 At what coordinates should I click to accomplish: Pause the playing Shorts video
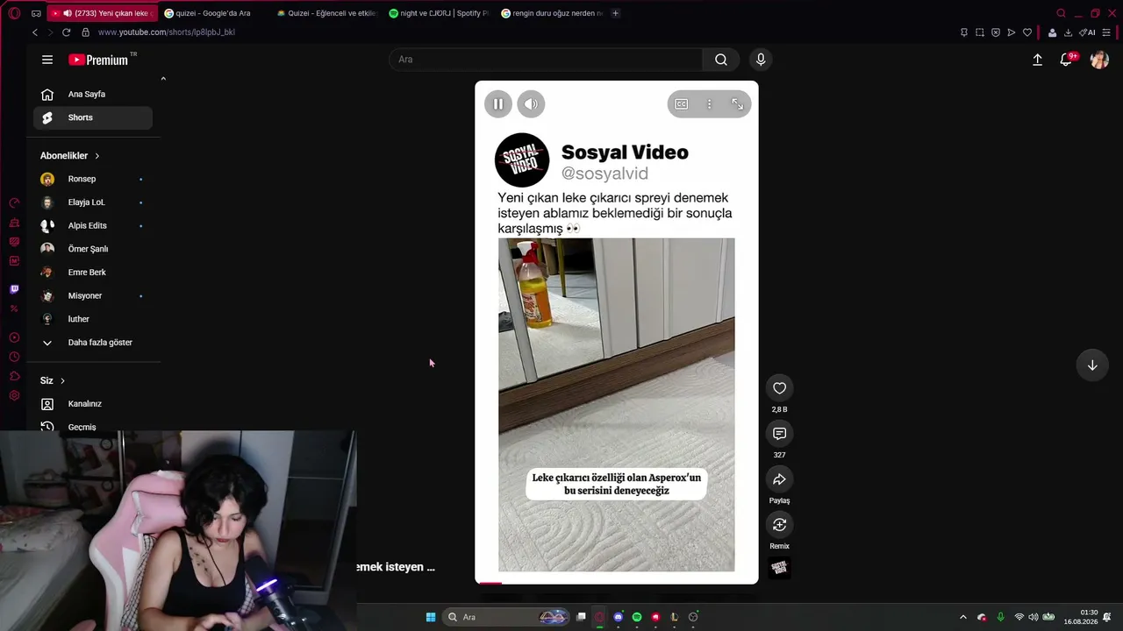(x=497, y=104)
